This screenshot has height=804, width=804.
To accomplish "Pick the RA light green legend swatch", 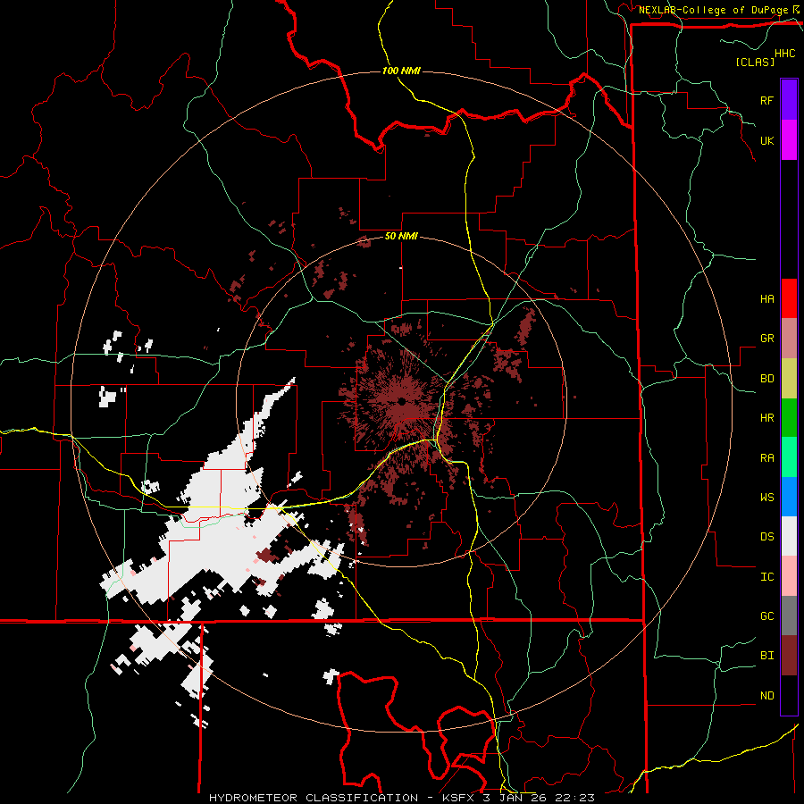I will [x=789, y=457].
